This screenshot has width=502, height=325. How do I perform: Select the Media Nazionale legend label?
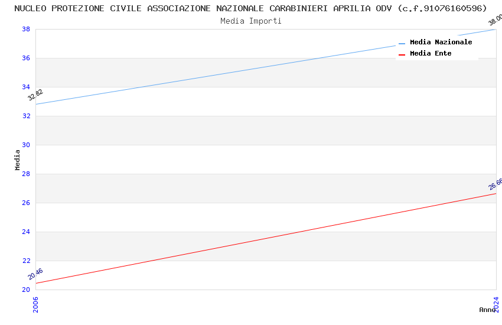(441, 43)
